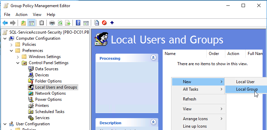267x130 pixels.
Task: Toggle the Show/Hide Action Pane icon
Action: (x=86, y=23)
